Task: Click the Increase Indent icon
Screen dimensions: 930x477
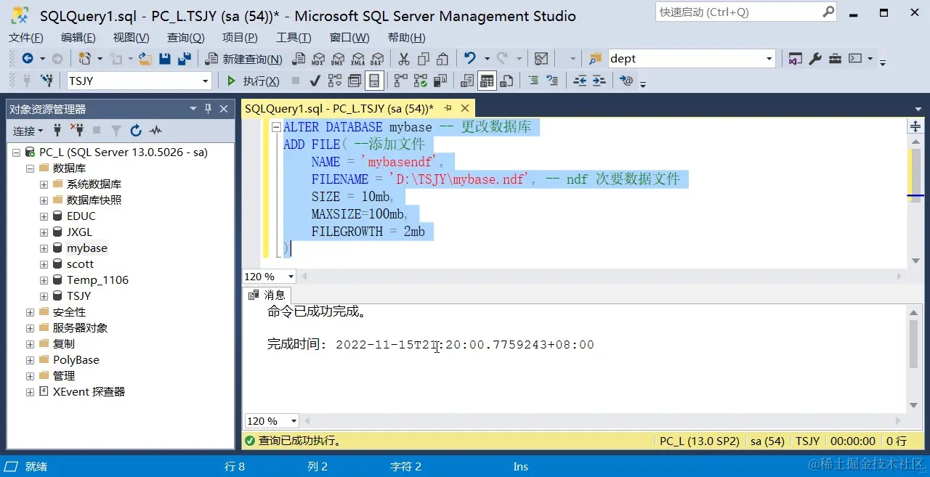Action: 599,81
